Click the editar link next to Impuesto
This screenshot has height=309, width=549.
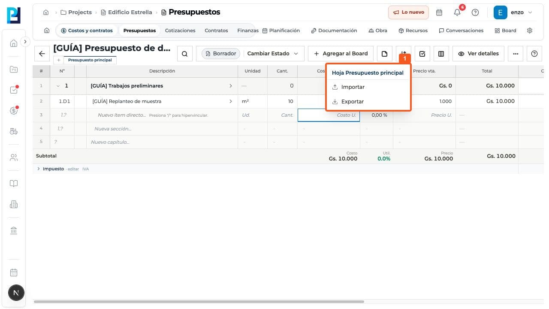73,169
